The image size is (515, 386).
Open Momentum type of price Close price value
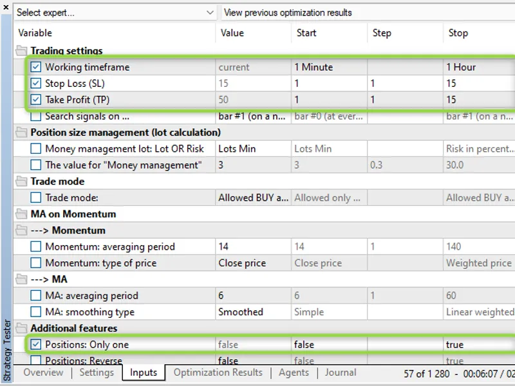[254, 263]
